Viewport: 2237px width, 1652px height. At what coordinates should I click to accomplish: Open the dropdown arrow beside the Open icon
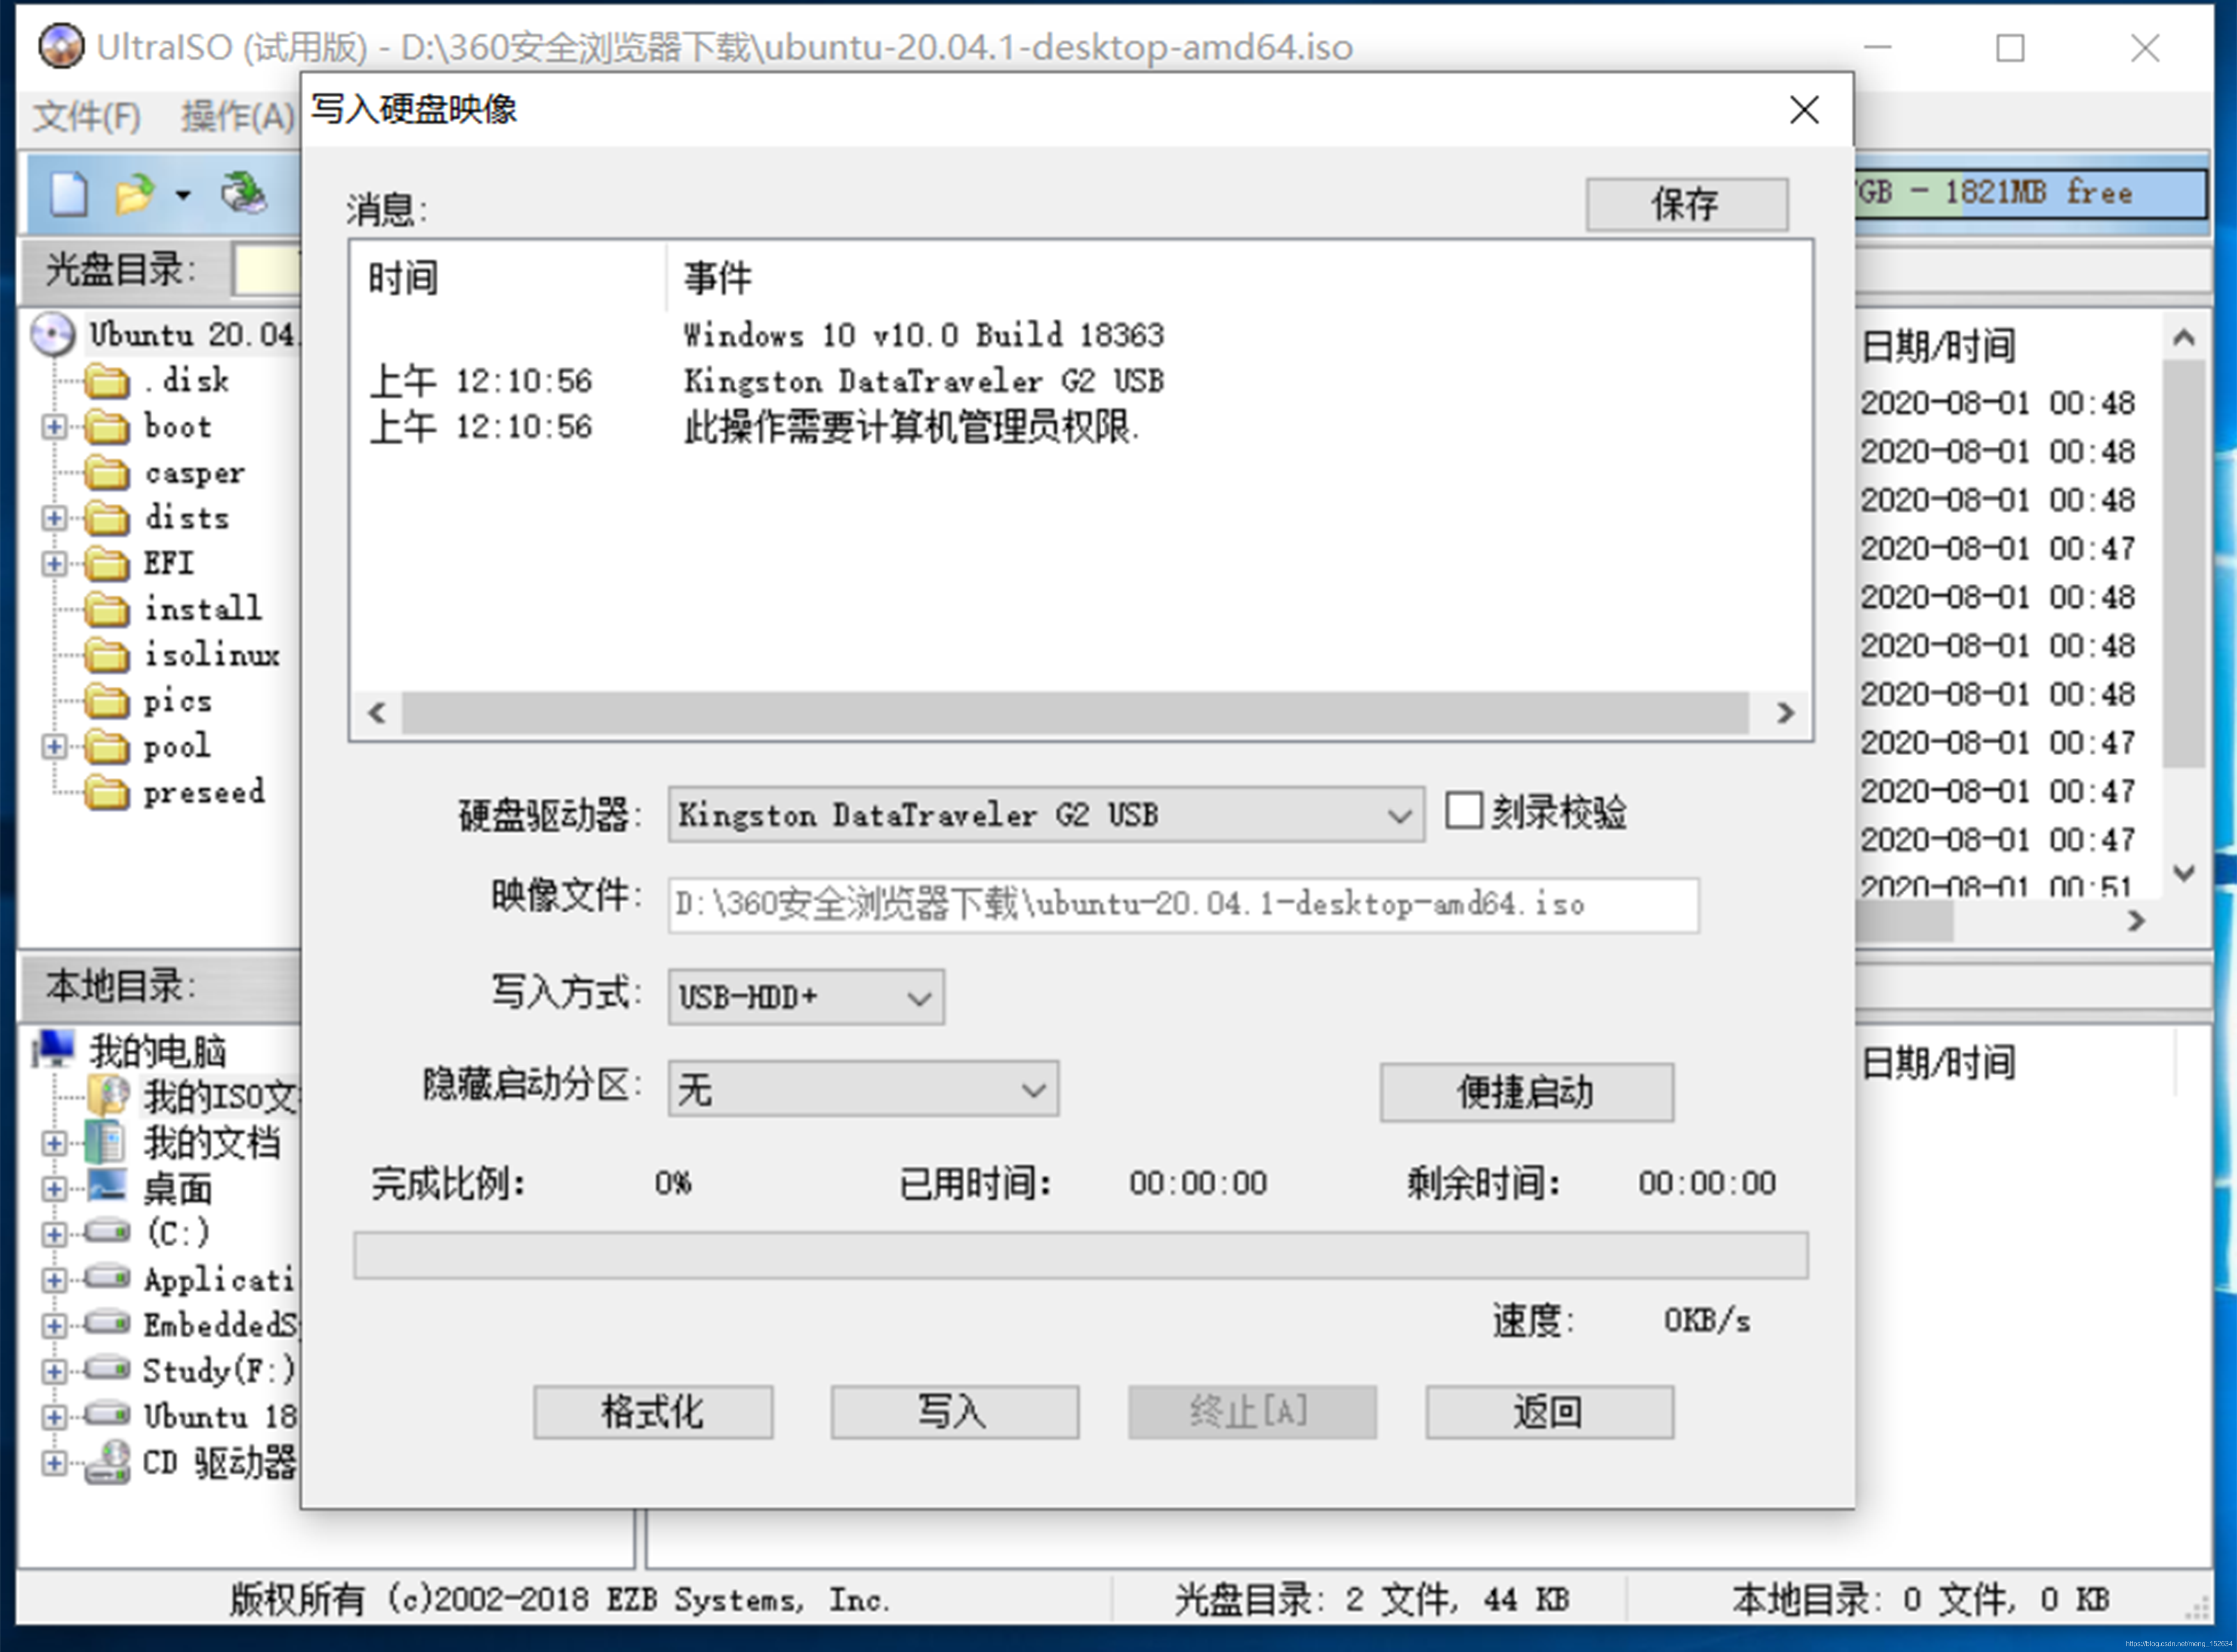point(183,194)
